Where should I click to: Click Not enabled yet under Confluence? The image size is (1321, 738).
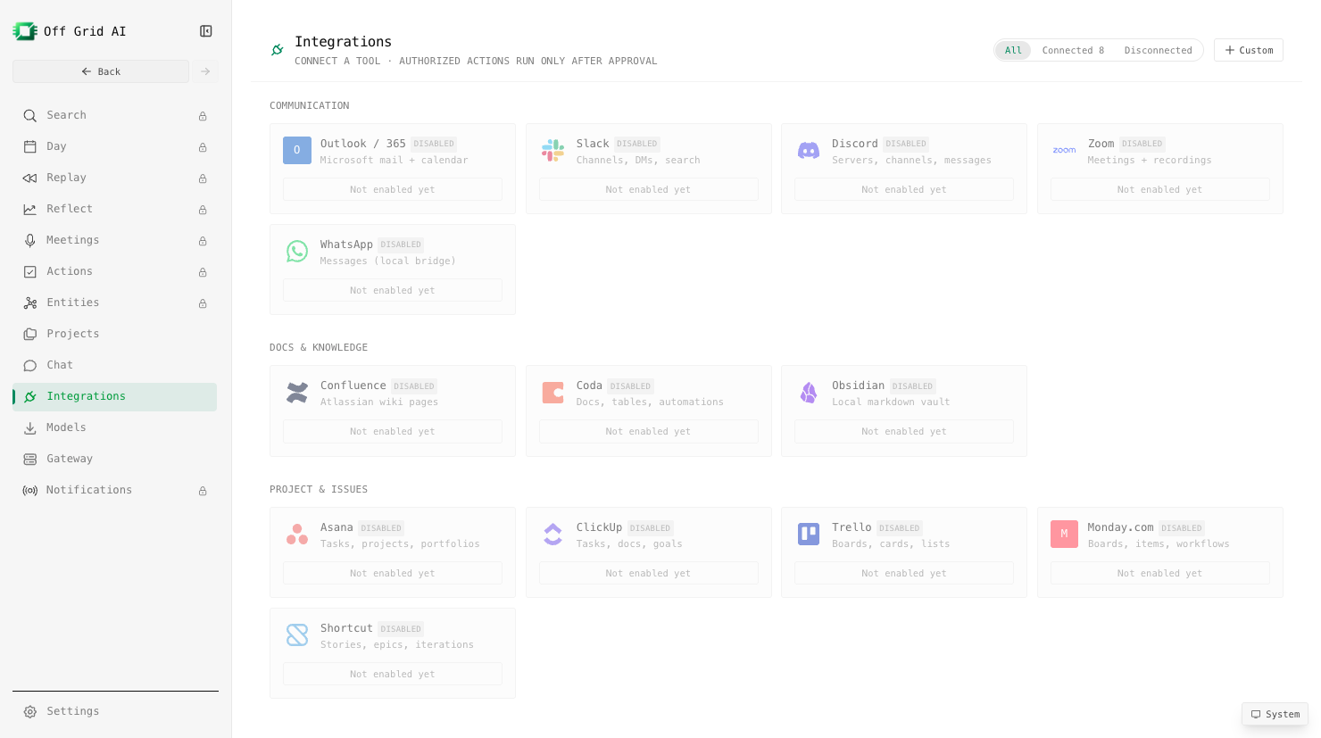pyautogui.click(x=393, y=431)
